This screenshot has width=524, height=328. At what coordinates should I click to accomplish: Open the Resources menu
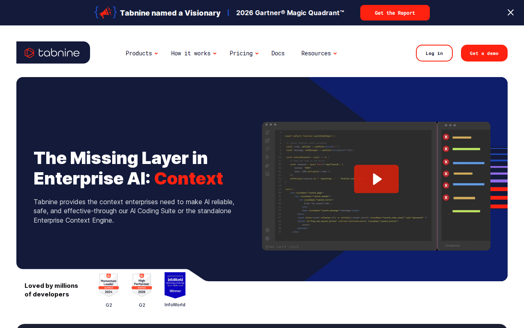316,53
